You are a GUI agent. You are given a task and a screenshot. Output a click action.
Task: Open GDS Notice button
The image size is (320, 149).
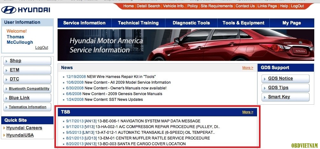click(x=285, y=79)
